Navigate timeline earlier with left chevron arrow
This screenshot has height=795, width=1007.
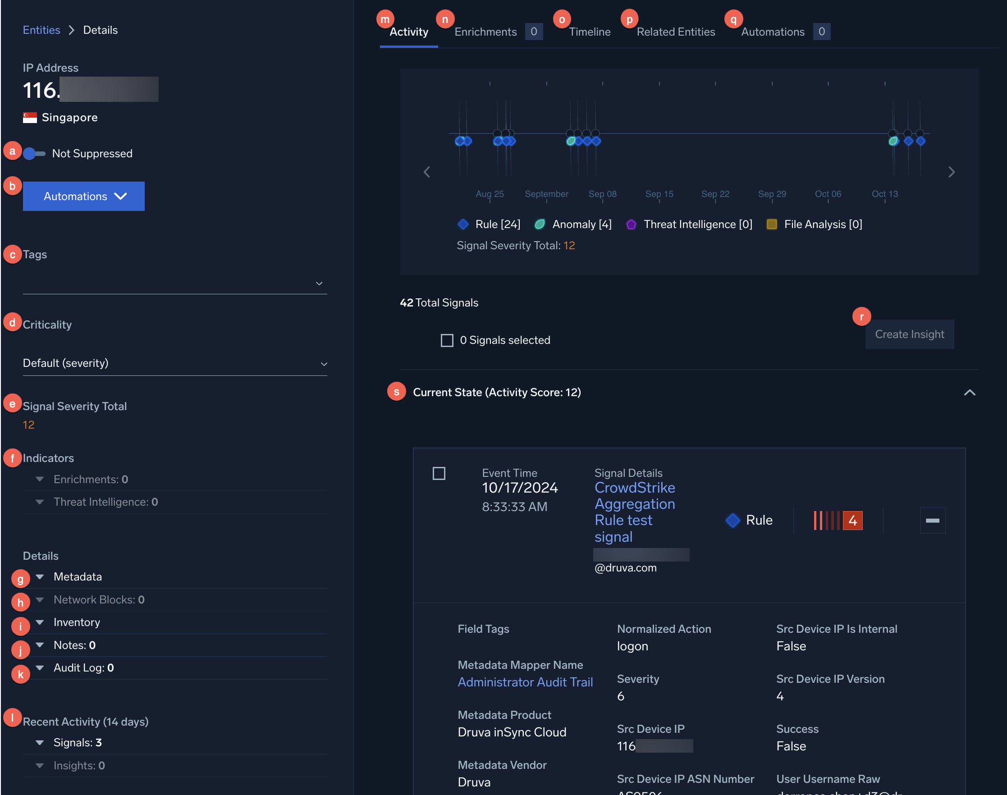(426, 172)
